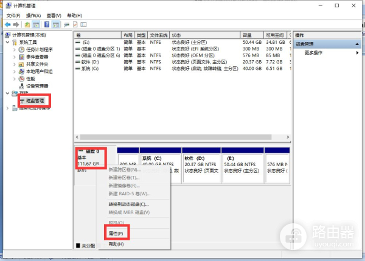Click the 本地用户和组 users icon
Screen dimensions: 365x261
[x=21, y=71]
